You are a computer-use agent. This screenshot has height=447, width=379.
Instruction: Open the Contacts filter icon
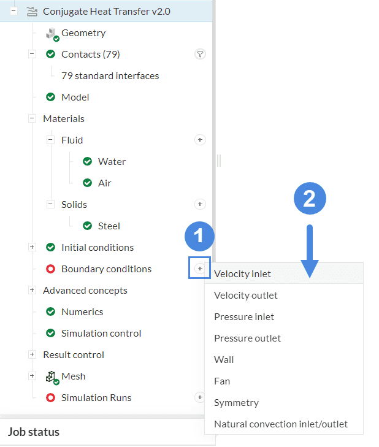click(x=200, y=55)
